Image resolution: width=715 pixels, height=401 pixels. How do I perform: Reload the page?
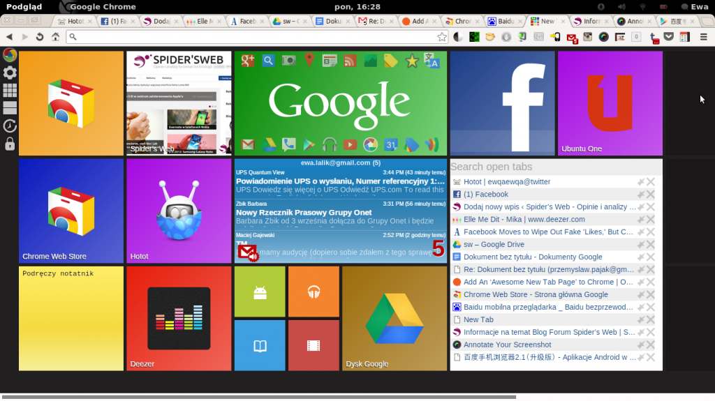pos(40,37)
